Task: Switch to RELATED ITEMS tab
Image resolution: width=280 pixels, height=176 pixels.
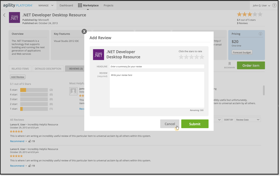Action: click(x=20, y=69)
